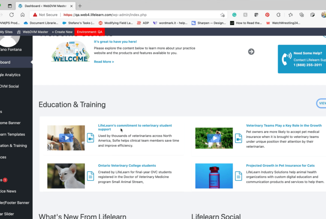Open browser extensions puzzle icon
This screenshot has height=219, width=326.
(x=279, y=15)
